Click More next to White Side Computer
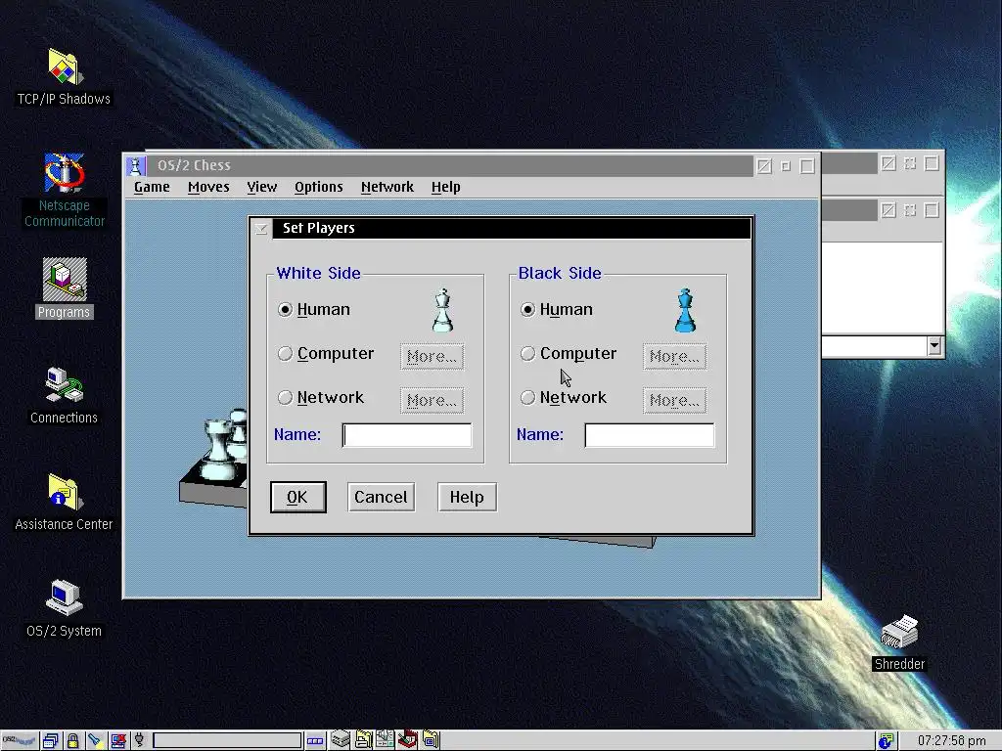The image size is (1002, 751). [432, 356]
